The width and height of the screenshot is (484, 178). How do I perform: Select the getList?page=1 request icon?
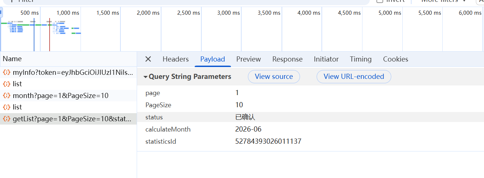coord(6,119)
